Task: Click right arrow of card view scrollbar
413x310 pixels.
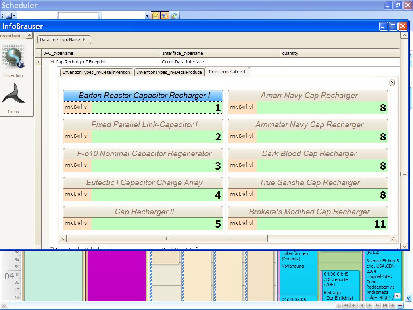Action: coord(393,238)
